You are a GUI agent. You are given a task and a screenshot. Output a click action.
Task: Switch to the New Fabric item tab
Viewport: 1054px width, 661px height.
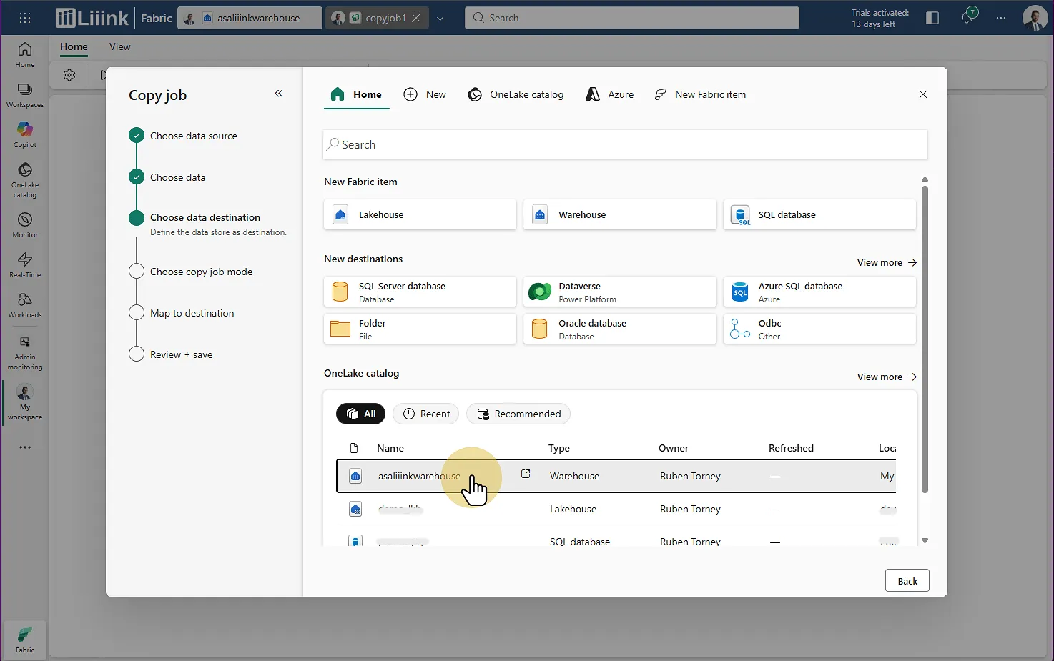pos(700,94)
